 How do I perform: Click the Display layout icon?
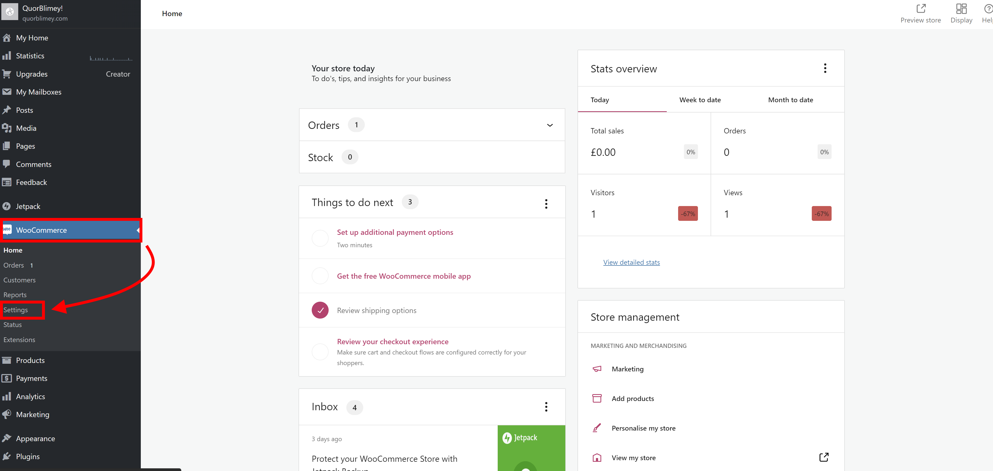961,8
